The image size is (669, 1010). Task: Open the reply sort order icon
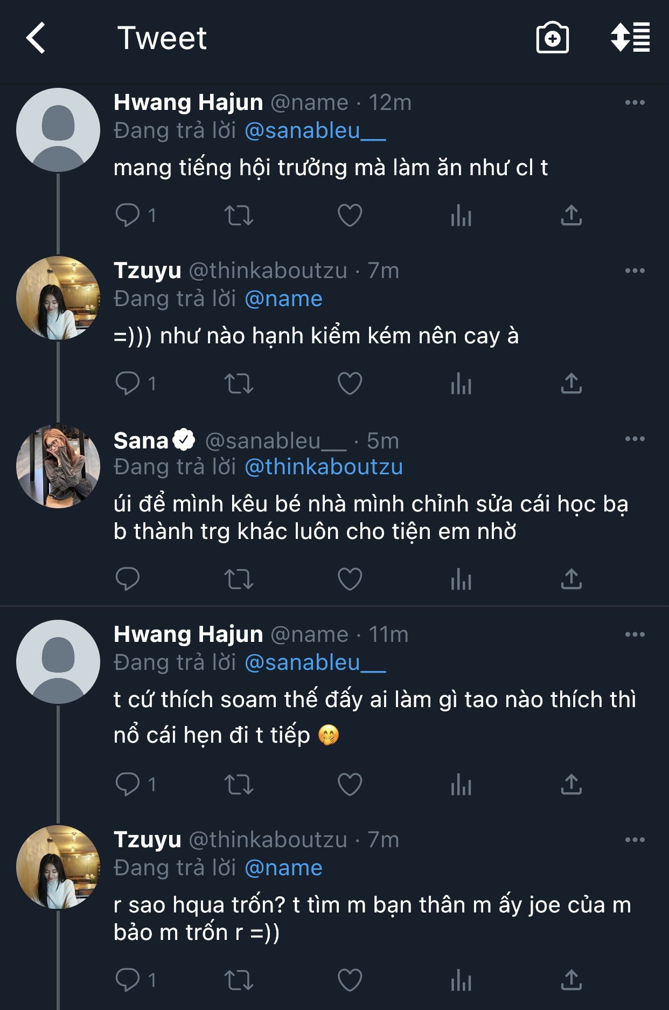[x=630, y=38]
